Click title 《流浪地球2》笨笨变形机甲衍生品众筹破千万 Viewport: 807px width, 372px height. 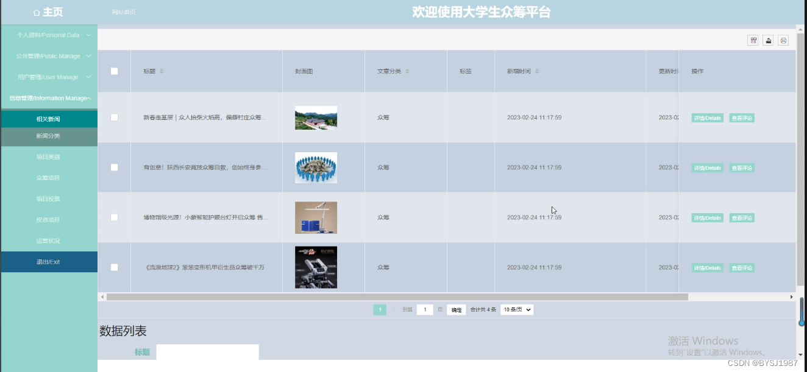click(x=204, y=267)
